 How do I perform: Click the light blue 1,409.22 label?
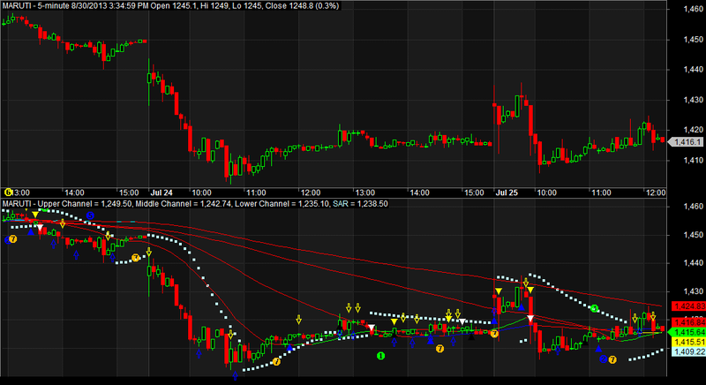(688, 351)
